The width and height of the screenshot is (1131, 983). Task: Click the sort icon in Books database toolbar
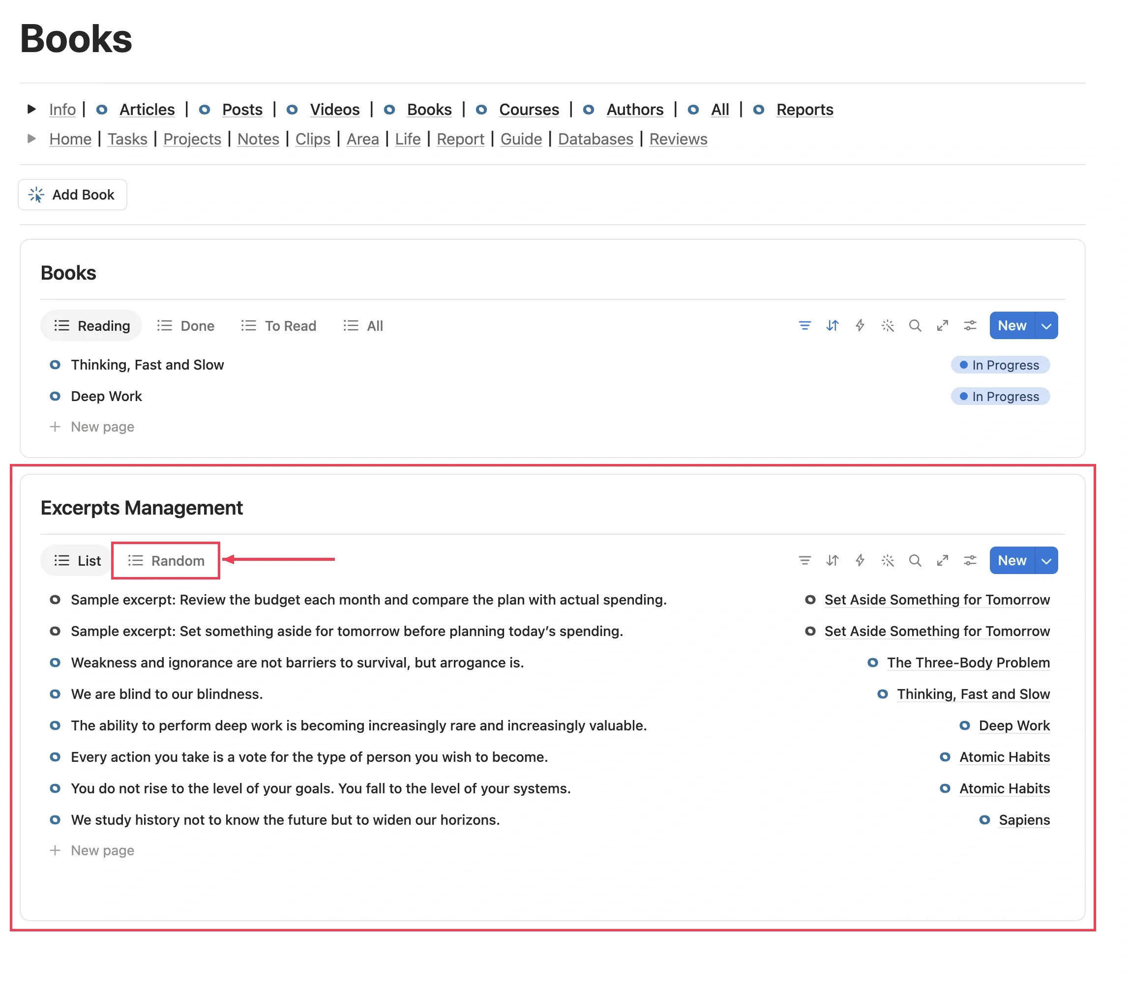pos(832,326)
